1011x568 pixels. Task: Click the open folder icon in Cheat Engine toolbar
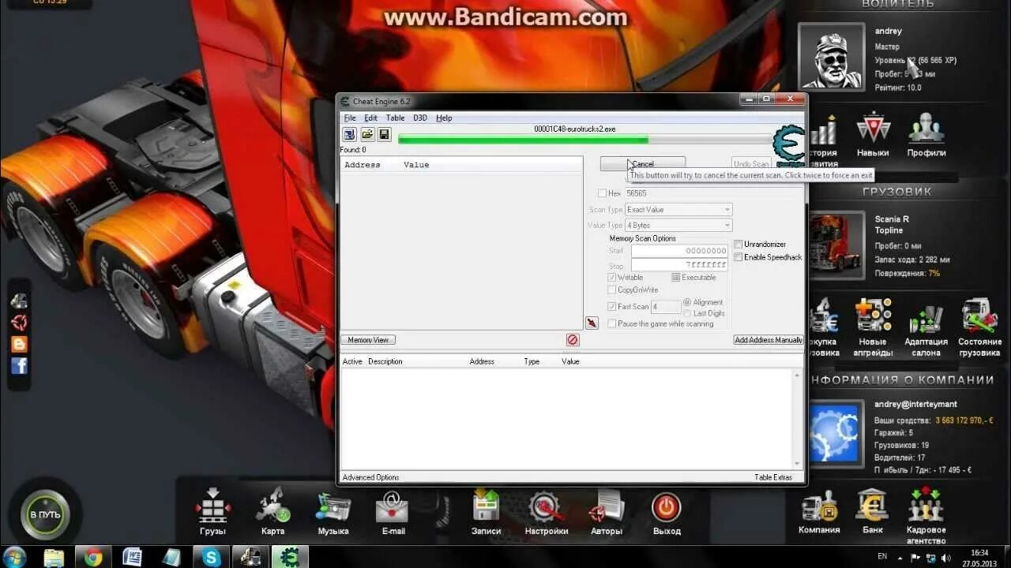pos(367,135)
